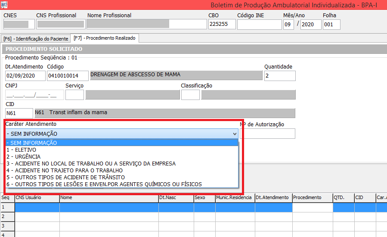387x237 pixels.
Task: Focus the Quantidade input field
Action: coord(279,76)
